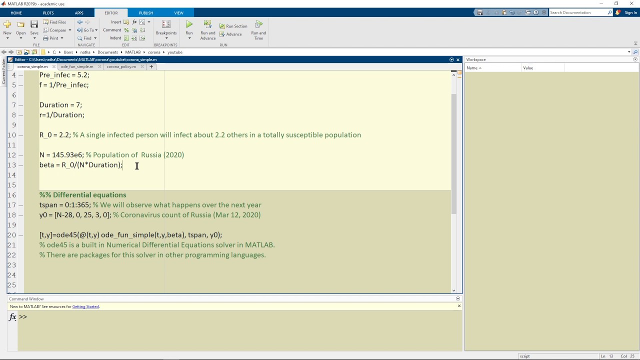640x360 pixels.
Task: Open the notifications bell
Action: pos(618,12)
